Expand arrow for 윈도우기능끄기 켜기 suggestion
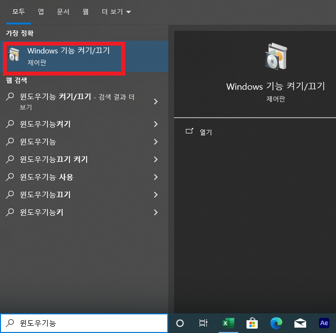This screenshot has width=336, height=333. click(x=156, y=159)
